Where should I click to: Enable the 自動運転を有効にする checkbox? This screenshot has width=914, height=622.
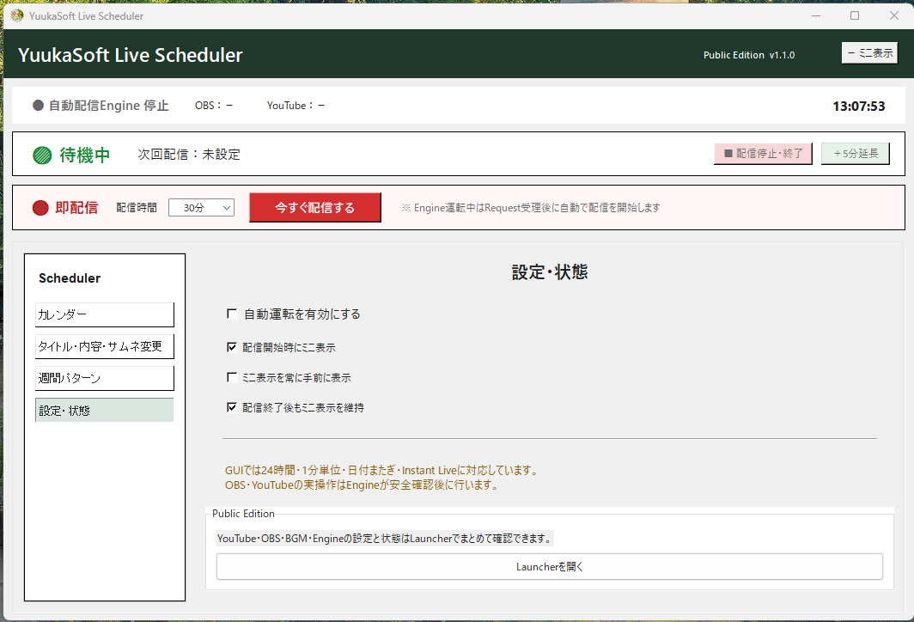(231, 314)
